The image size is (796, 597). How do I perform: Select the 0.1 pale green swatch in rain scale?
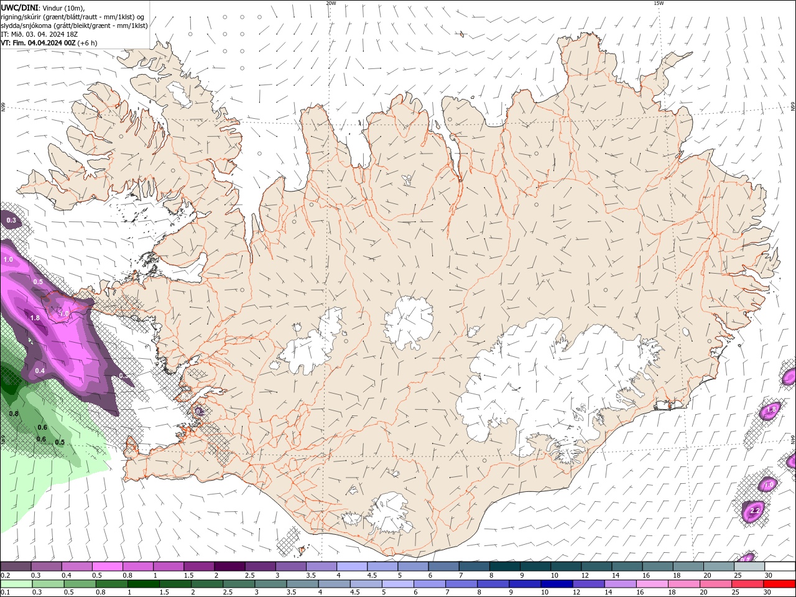(16, 584)
